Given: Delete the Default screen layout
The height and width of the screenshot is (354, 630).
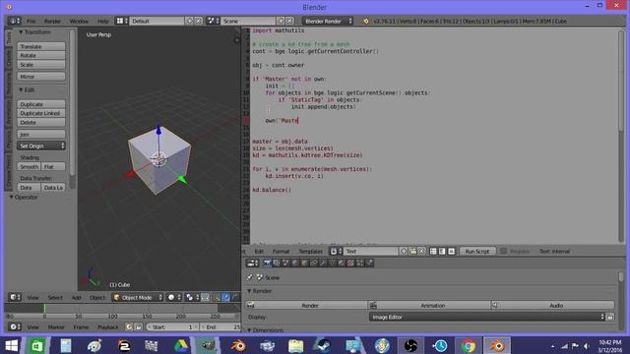Looking at the screenshot, I should click(199, 21).
